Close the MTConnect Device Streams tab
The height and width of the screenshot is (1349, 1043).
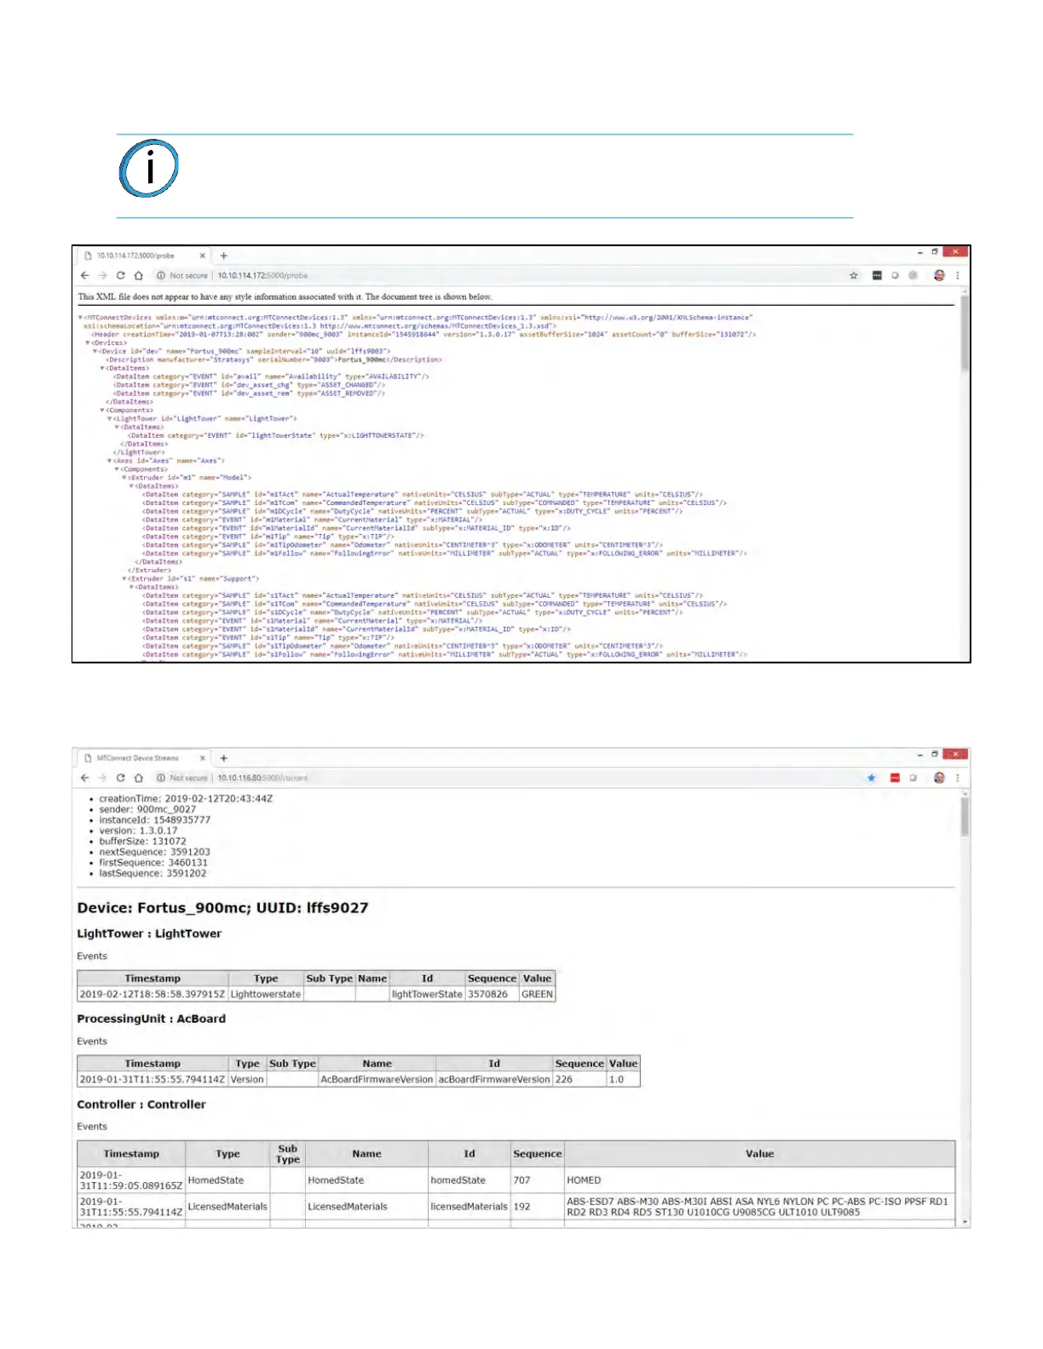pos(203,758)
